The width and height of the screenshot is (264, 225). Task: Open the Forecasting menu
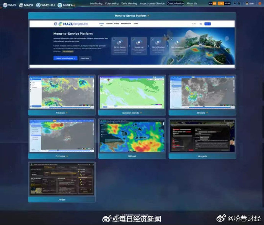[112, 3]
